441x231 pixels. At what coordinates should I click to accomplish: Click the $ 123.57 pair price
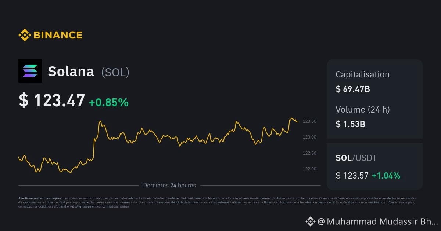point(352,176)
